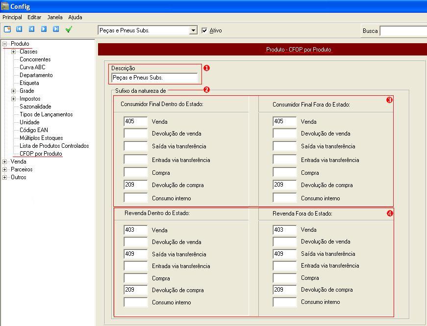This screenshot has height=326, width=427.
Task: Open the Peças e Pneus Subs. dropdown
Action: click(193, 30)
